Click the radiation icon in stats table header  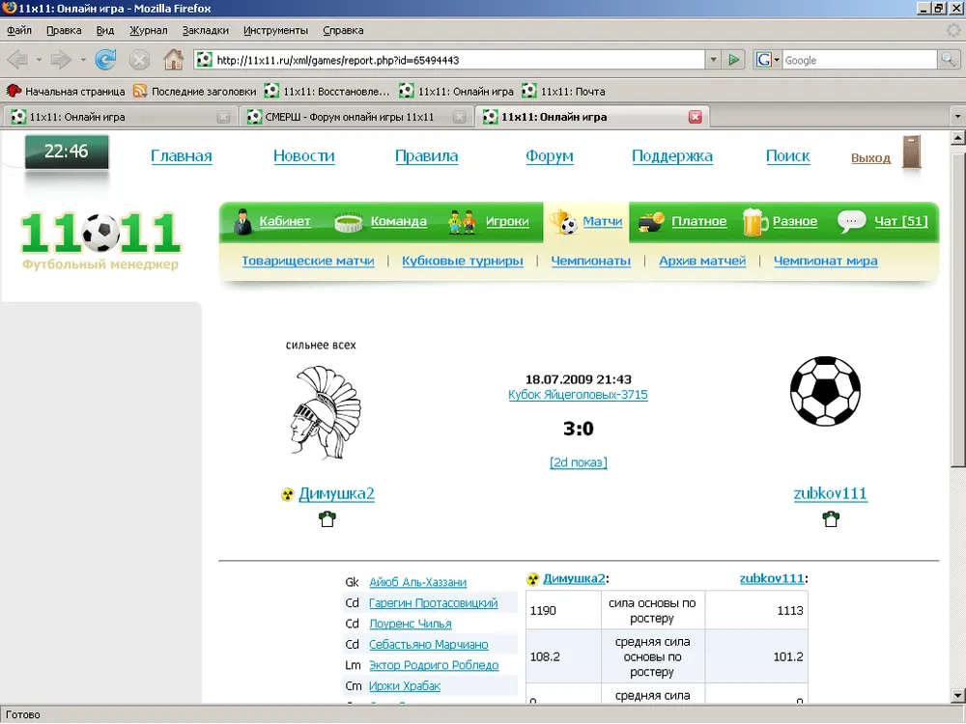pos(533,578)
